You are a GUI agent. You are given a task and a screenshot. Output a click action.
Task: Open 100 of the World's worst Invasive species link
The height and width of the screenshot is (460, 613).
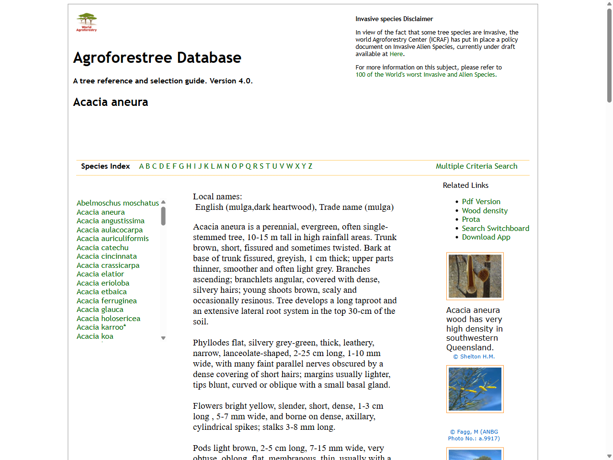click(x=426, y=75)
